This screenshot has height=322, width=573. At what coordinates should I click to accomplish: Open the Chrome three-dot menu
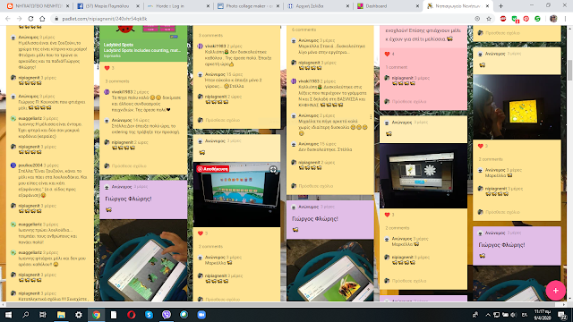tap(565, 19)
